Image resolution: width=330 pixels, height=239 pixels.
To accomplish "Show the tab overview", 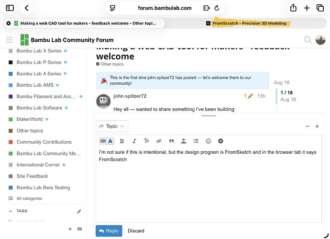I will tap(320, 8).
